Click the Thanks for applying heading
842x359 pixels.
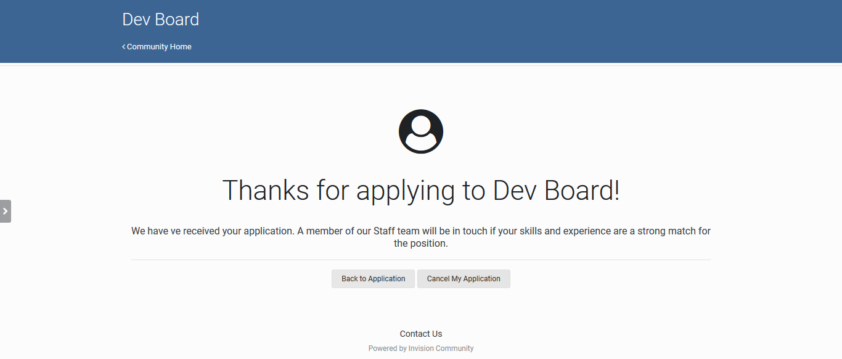coord(421,190)
